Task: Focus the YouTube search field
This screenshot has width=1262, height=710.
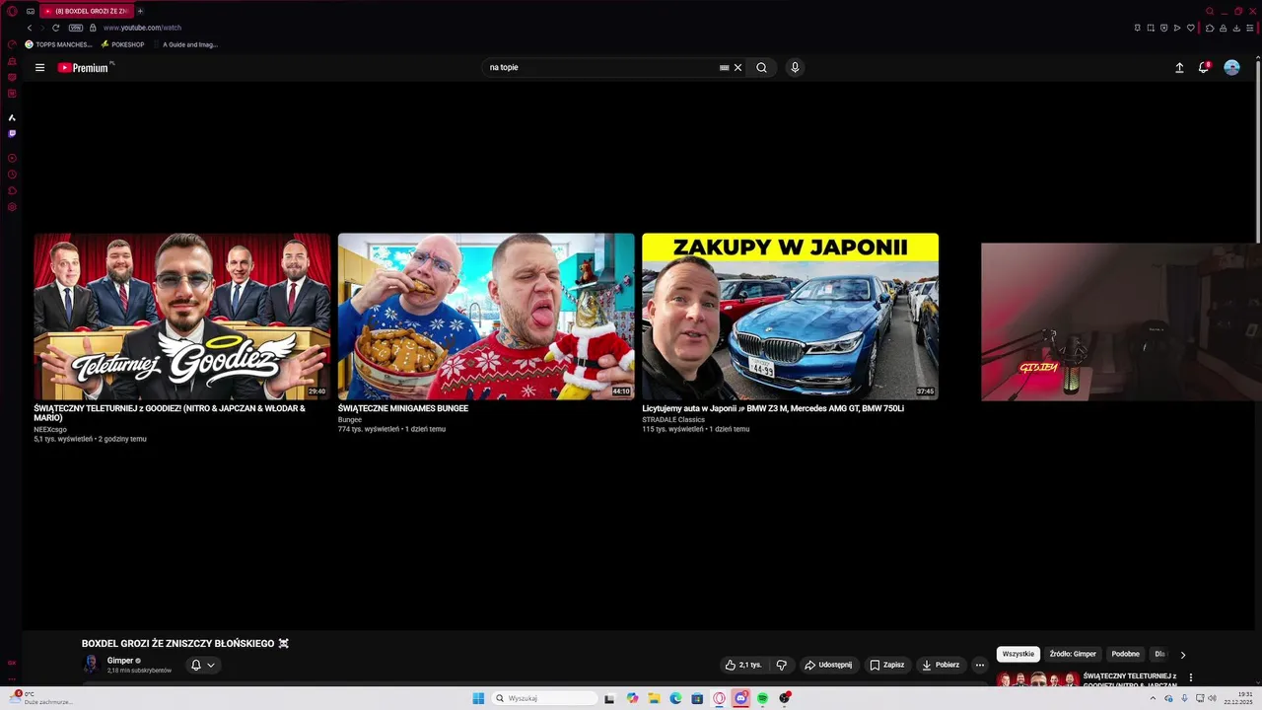Action: (601, 68)
